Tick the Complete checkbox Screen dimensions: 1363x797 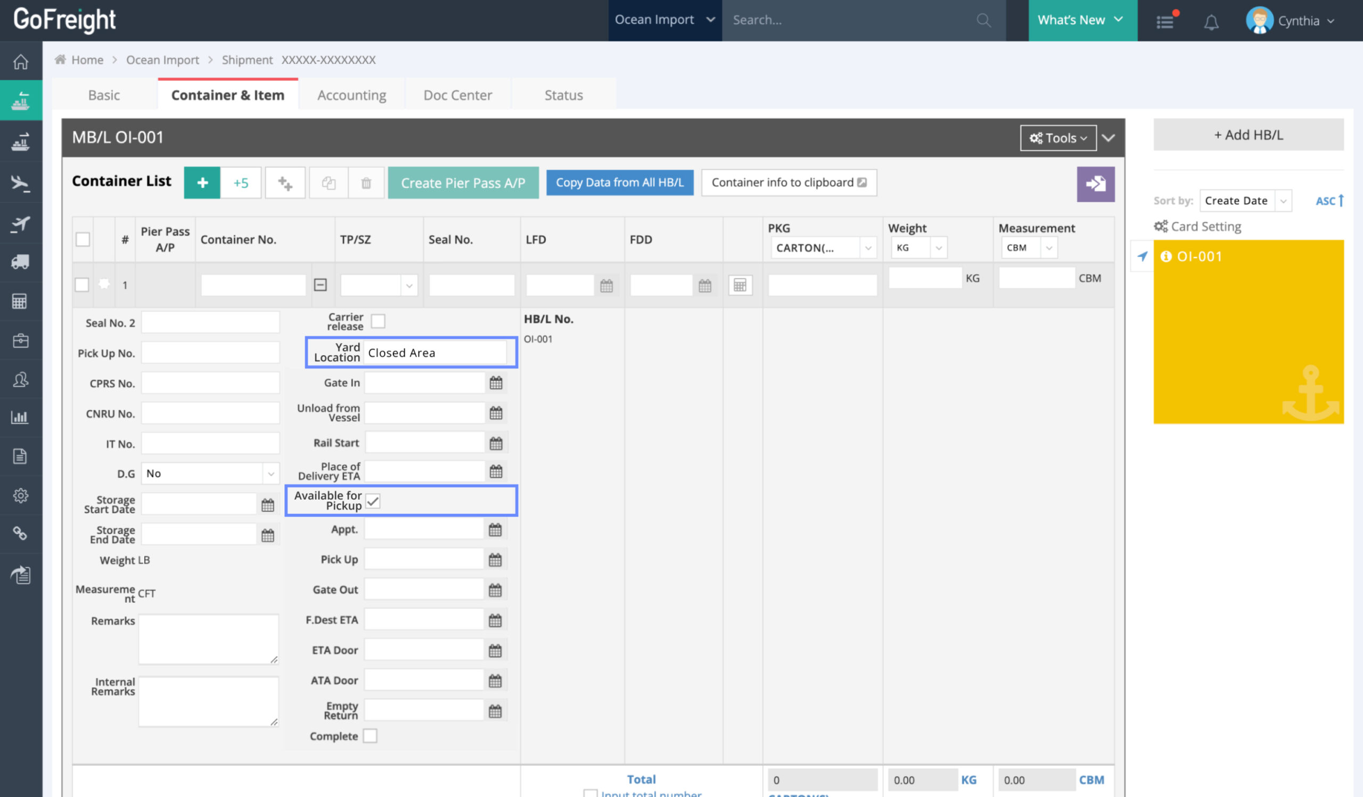point(370,736)
